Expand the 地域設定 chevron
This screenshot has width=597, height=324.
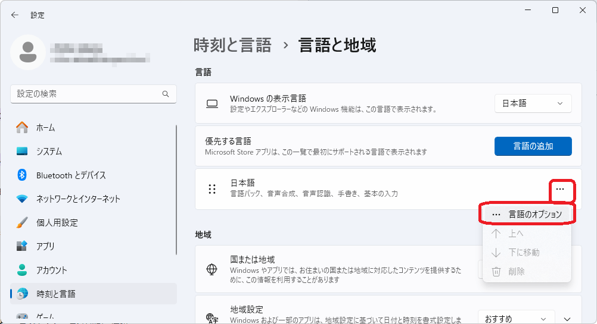[567, 319]
